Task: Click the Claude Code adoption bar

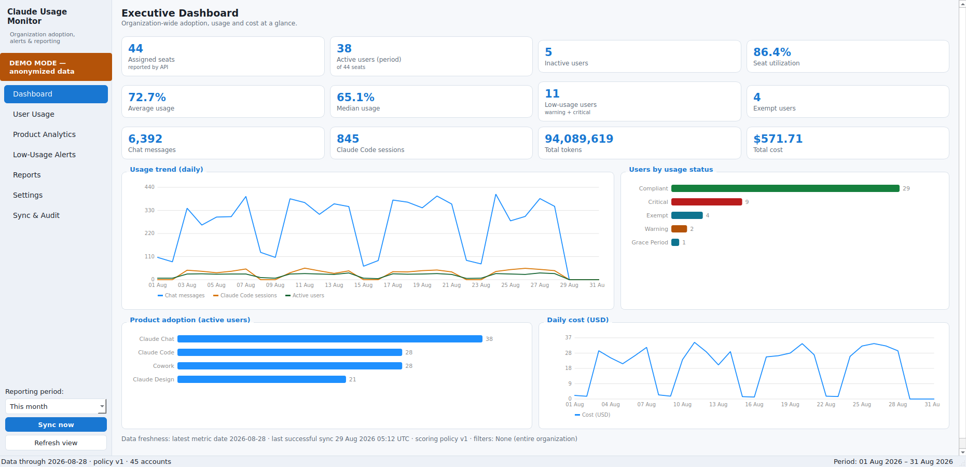Action: (289, 352)
